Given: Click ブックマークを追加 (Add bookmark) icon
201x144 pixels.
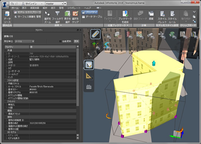Looking at the screenshot, I should pos(125,17).
